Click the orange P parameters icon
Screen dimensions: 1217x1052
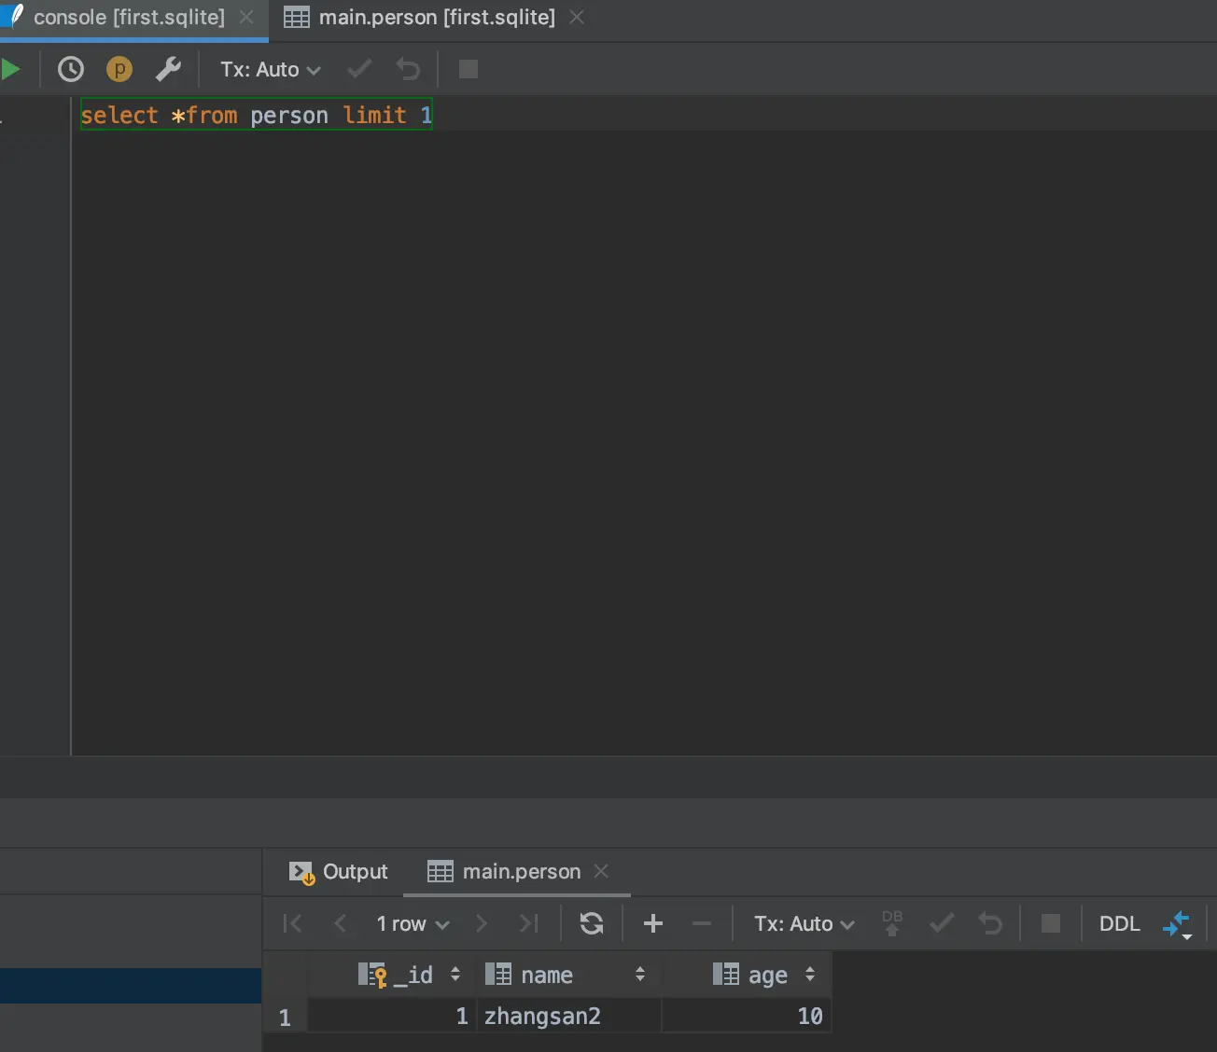tap(119, 69)
